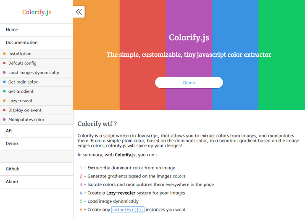The height and width of the screenshot is (219, 305).
Task: Select Load images dynamically entry
Action: click(x=34, y=73)
